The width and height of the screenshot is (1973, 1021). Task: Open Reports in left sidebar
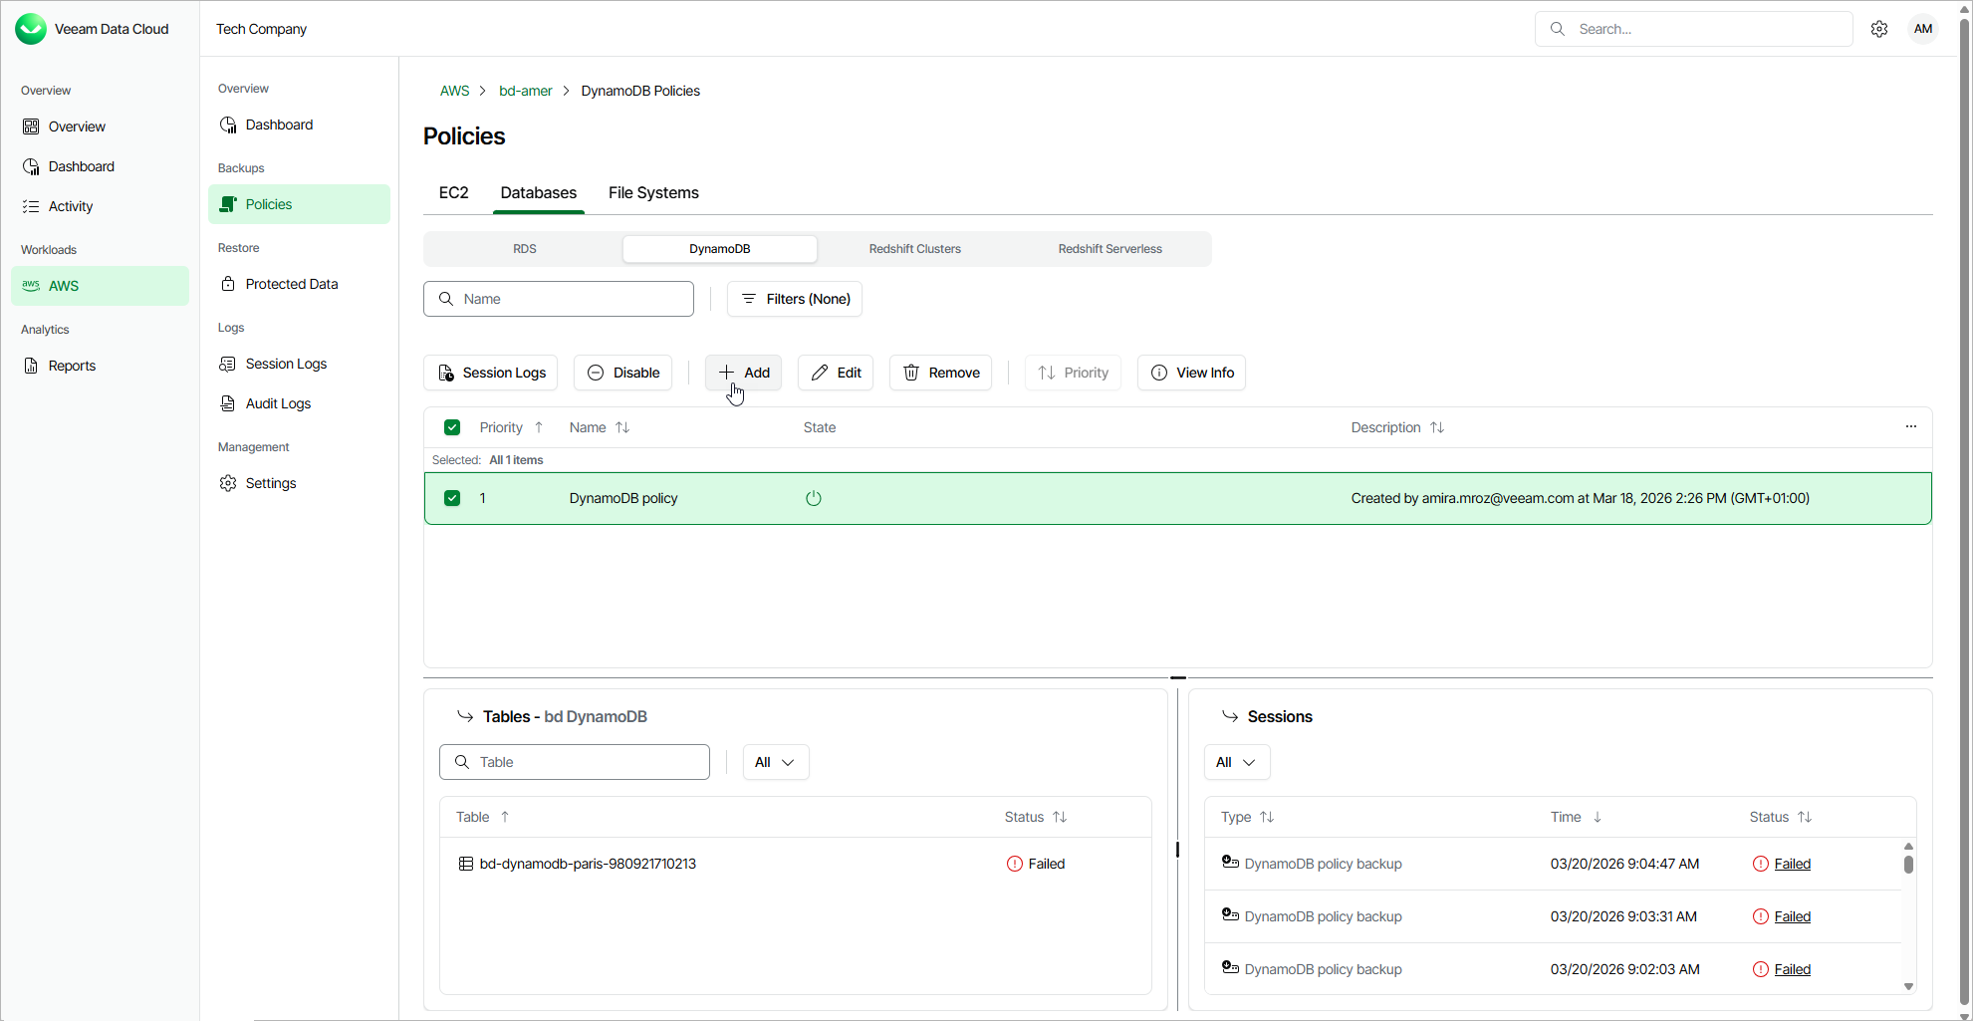[x=100, y=366]
